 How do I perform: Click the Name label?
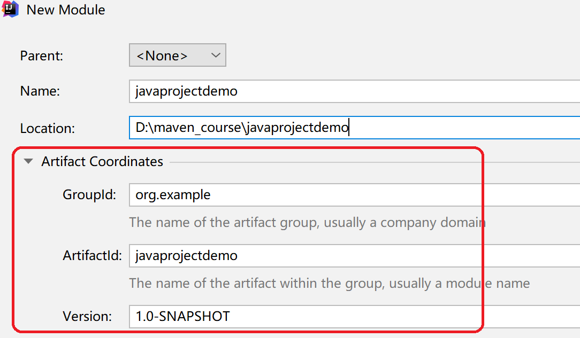40,91
